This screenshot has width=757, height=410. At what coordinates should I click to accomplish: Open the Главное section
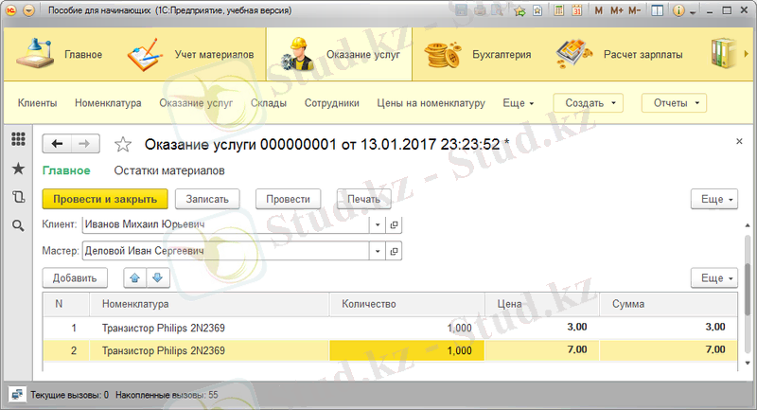(x=60, y=54)
